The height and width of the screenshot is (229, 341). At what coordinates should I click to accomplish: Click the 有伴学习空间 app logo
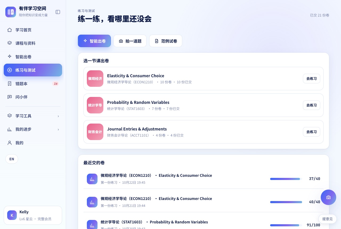[x=11, y=12]
